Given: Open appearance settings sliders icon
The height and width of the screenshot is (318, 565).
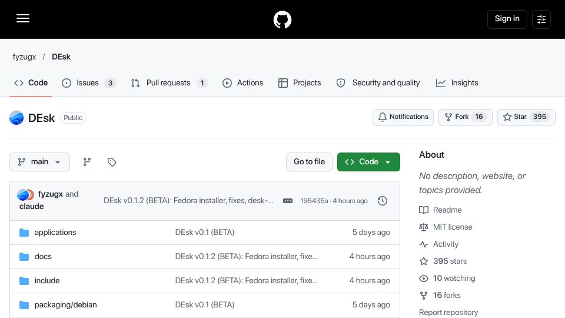Looking at the screenshot, I should (x=541, y=19).
